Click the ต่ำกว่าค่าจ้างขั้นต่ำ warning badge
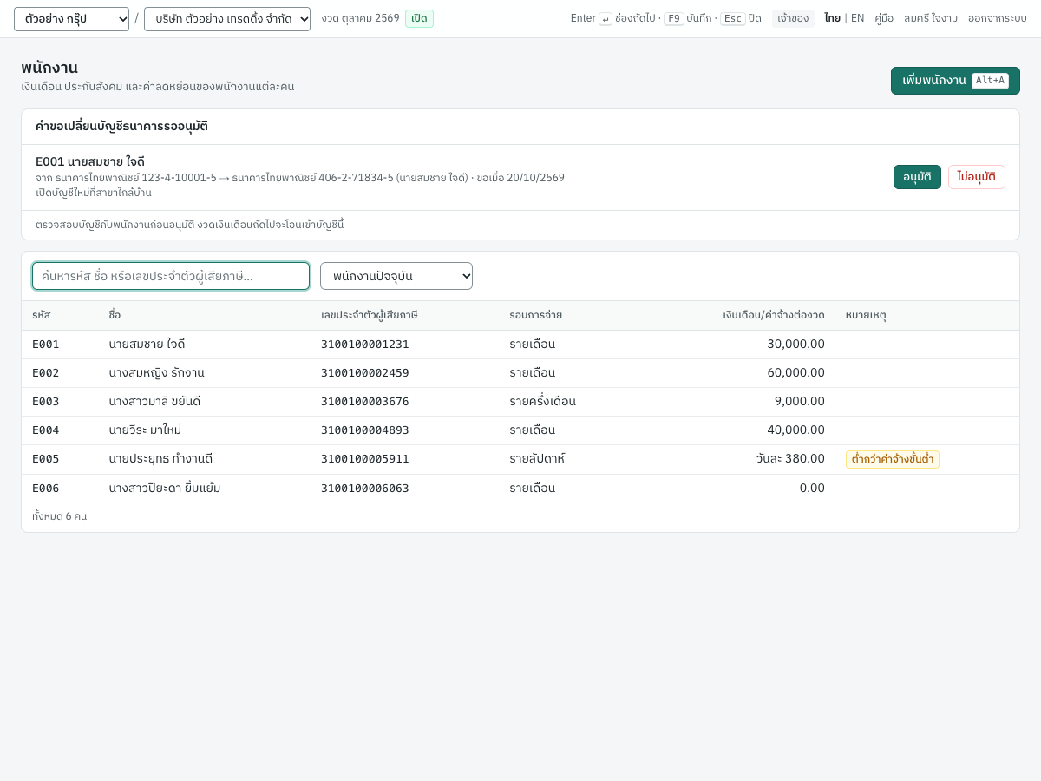Screen dimensions: 1041x781 (x=893, y=459)
